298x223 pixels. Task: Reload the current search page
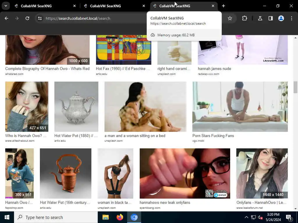coord(27,18)
